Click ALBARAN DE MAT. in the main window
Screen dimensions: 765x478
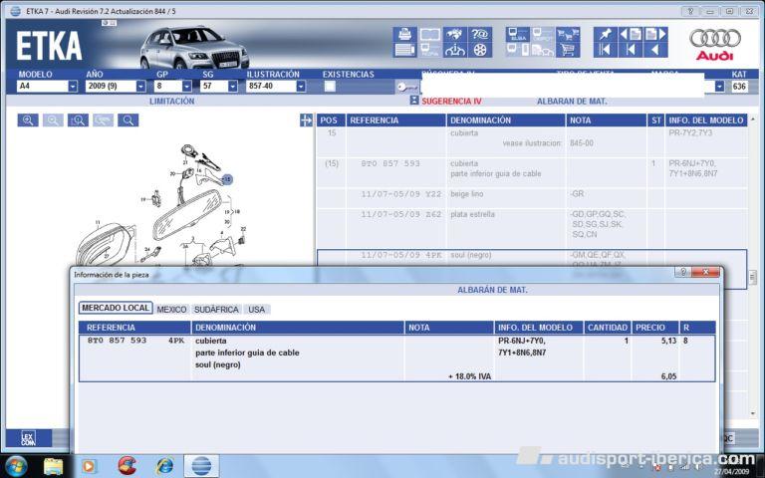572,101
